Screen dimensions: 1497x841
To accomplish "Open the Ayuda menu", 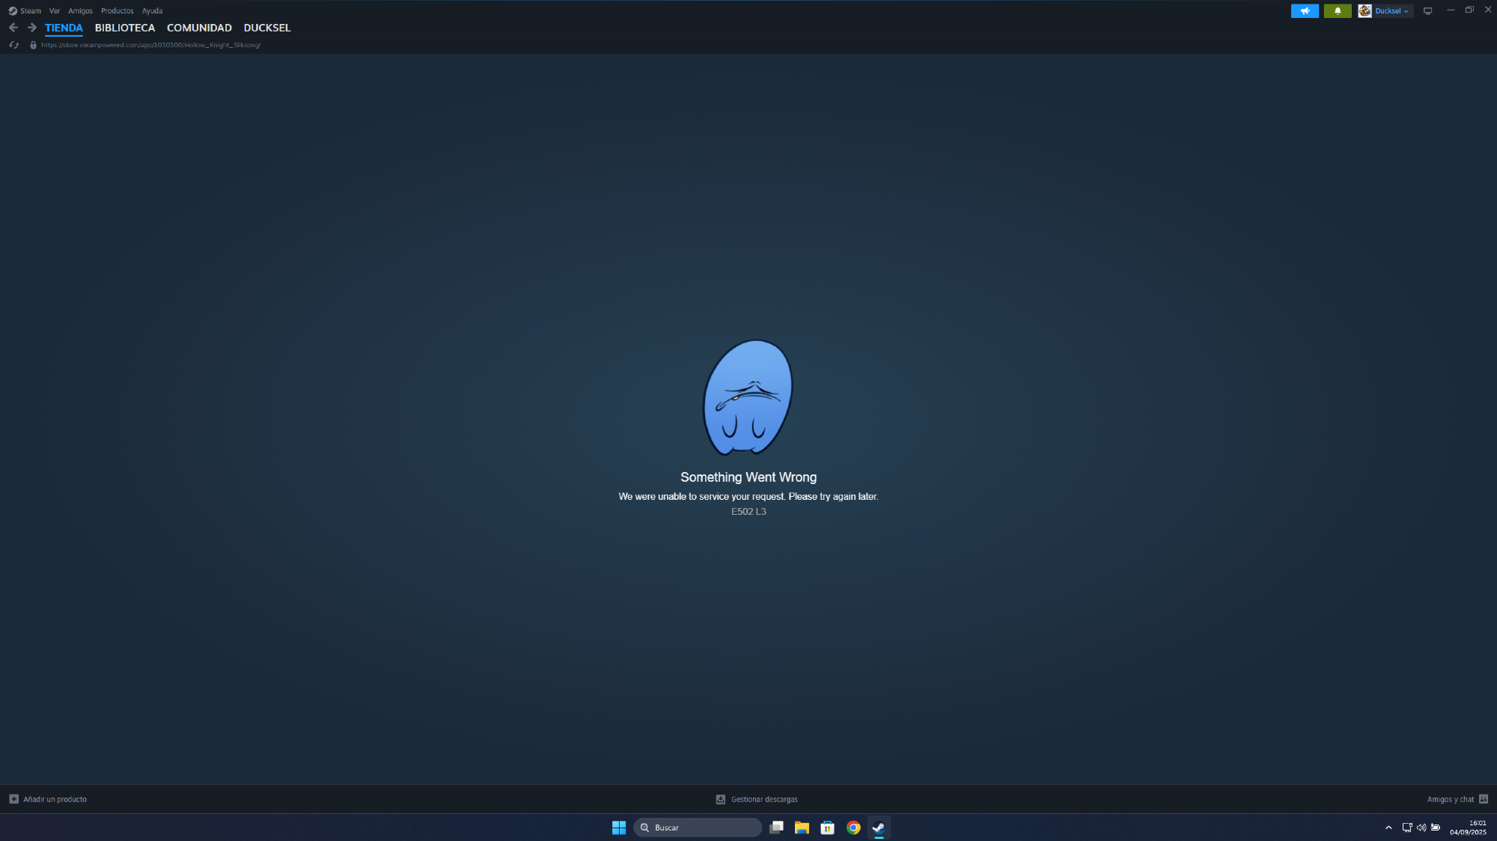I will point(152,11).
